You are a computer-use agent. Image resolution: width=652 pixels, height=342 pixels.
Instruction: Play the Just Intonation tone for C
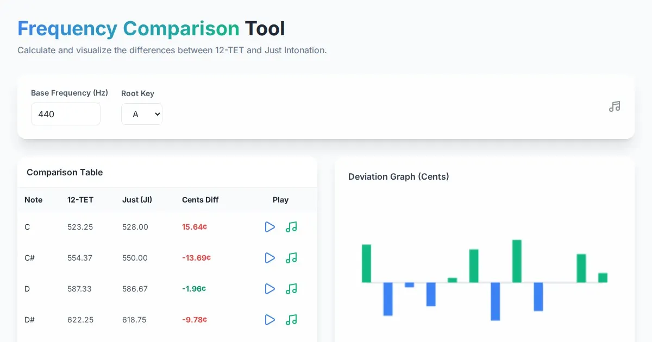pos(291,227)
